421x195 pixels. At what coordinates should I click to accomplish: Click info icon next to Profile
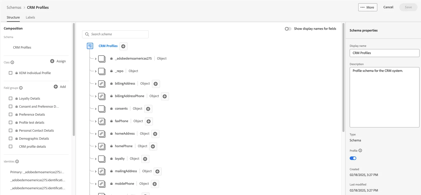[x=360, y=150]
